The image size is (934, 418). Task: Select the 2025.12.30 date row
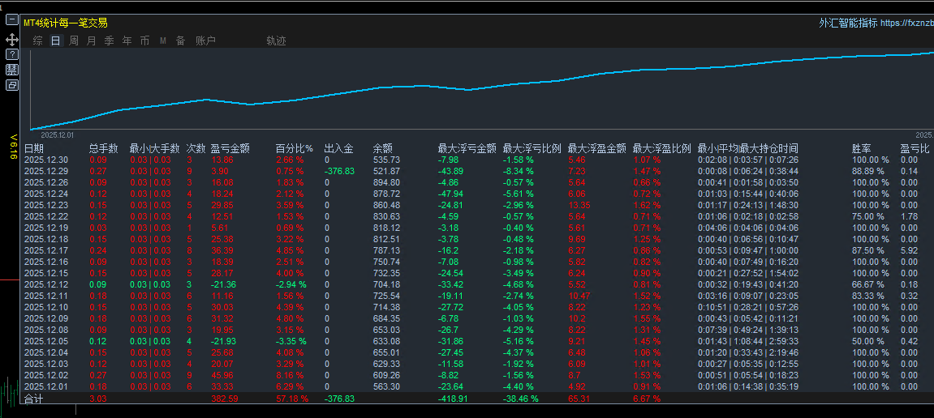pyautogui.click(x=46, y=160)
